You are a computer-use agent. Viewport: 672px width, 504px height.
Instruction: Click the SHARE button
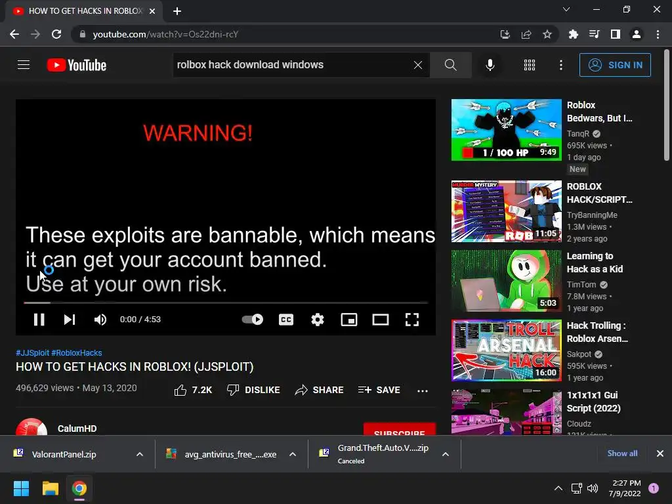pyautogui.click(x=320, y=390)
